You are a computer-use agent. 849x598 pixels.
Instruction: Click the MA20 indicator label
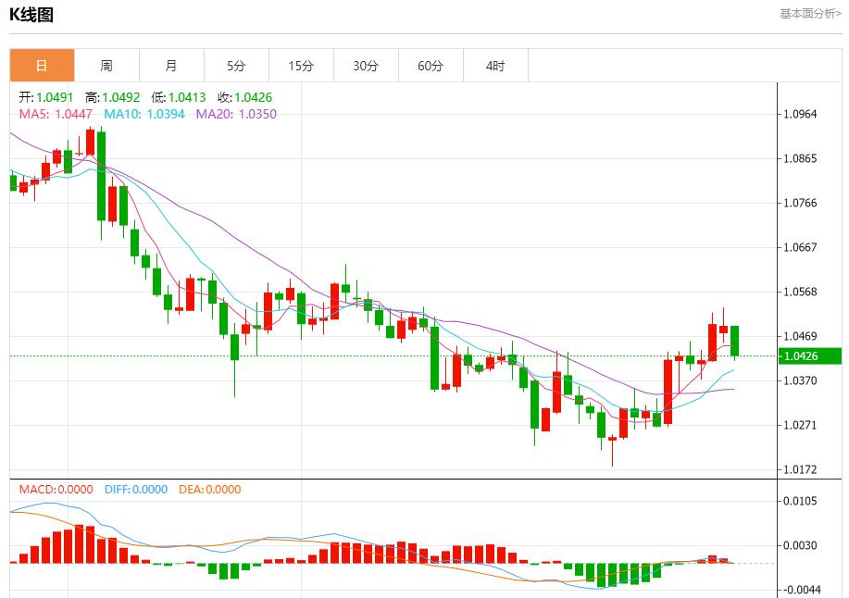click(x=235, y=114)
